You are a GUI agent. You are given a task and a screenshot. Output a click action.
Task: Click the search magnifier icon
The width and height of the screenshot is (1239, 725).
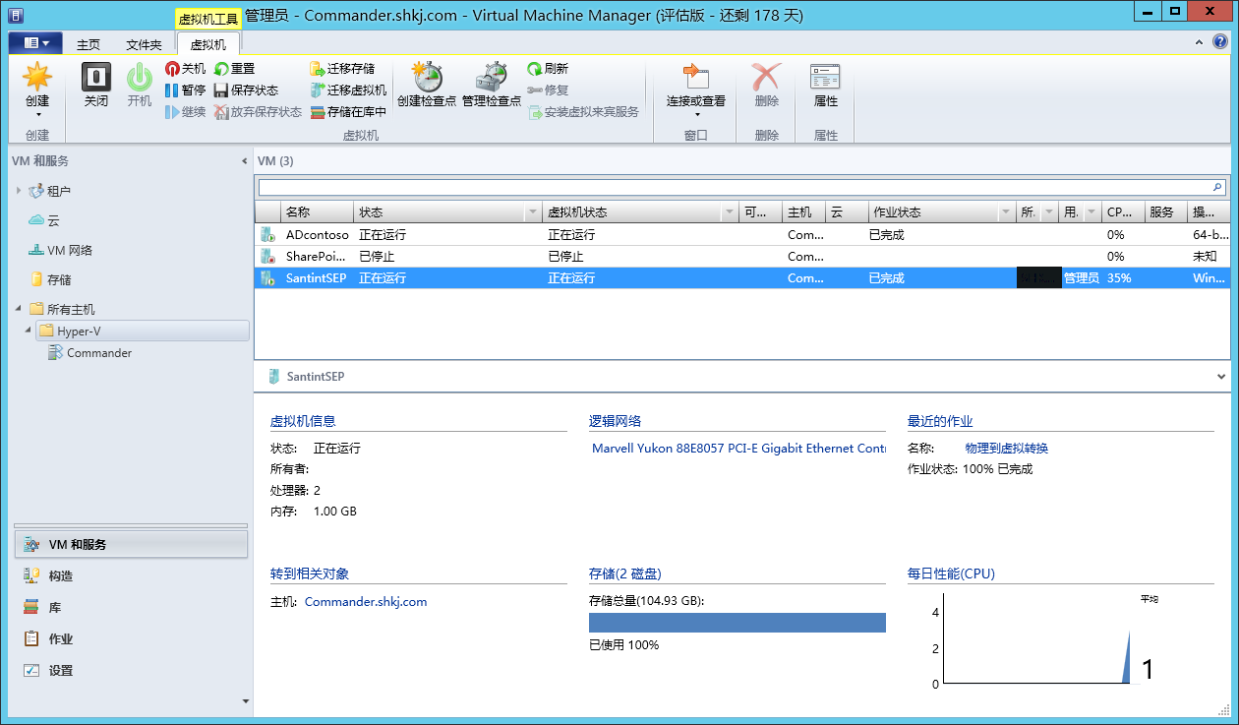point(1218,187)
